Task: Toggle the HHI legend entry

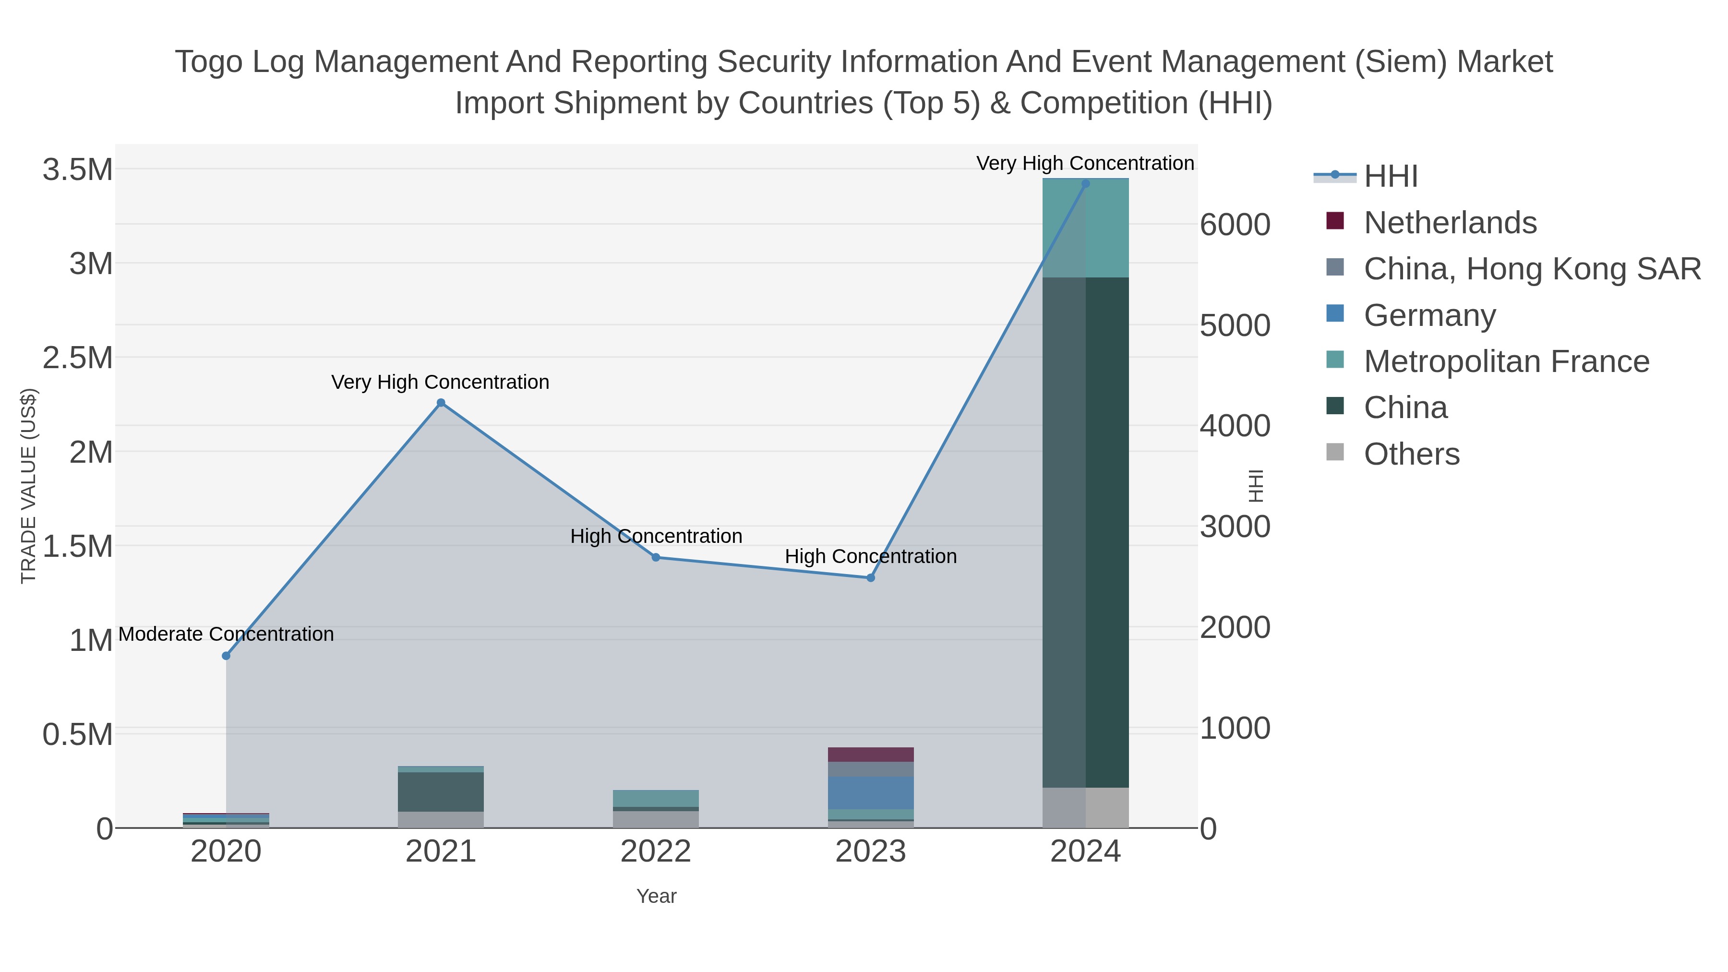Action: pos(1365,176)
